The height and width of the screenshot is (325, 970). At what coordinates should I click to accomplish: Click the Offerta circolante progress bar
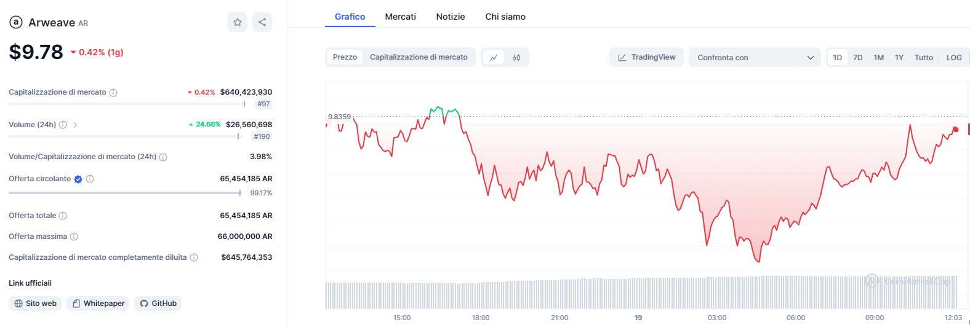click(124, 193)
